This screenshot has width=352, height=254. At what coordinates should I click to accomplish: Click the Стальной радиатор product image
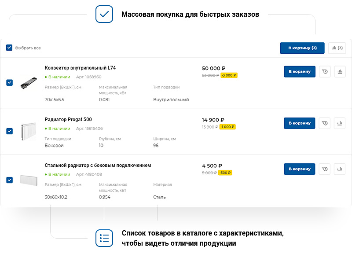(28, 180)
